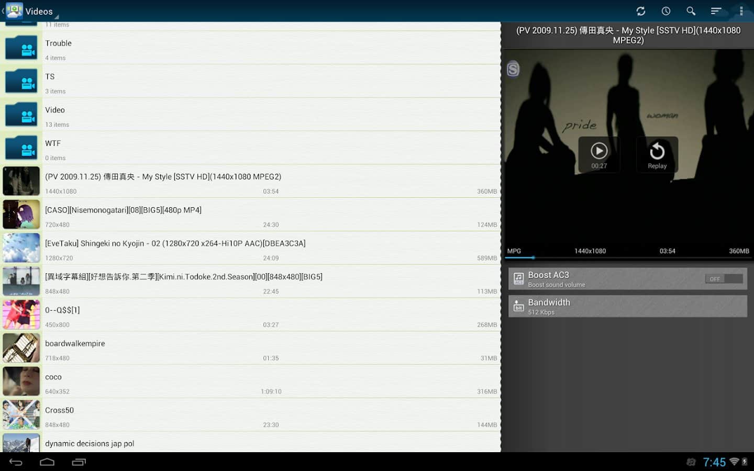Open the Bandwidth 512 Kbps setting

coord(627,306)
